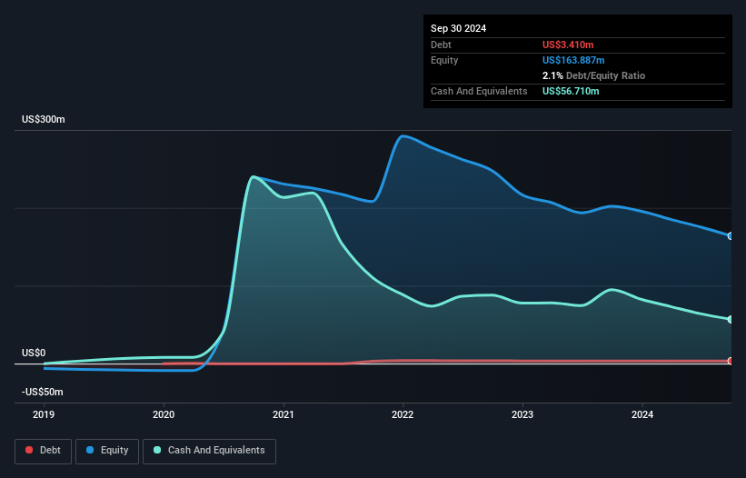746x478 pixels.
Task: Click the blue Equity legend dot
Action: [90, 450]
